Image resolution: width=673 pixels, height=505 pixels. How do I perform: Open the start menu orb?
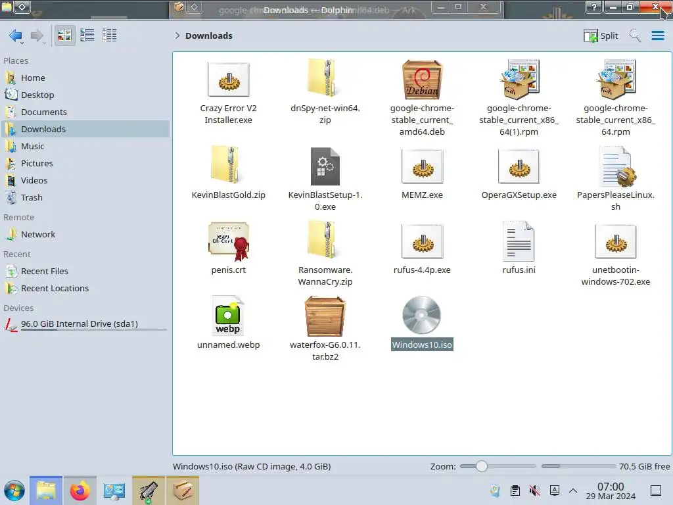click(x=14, y=491)
